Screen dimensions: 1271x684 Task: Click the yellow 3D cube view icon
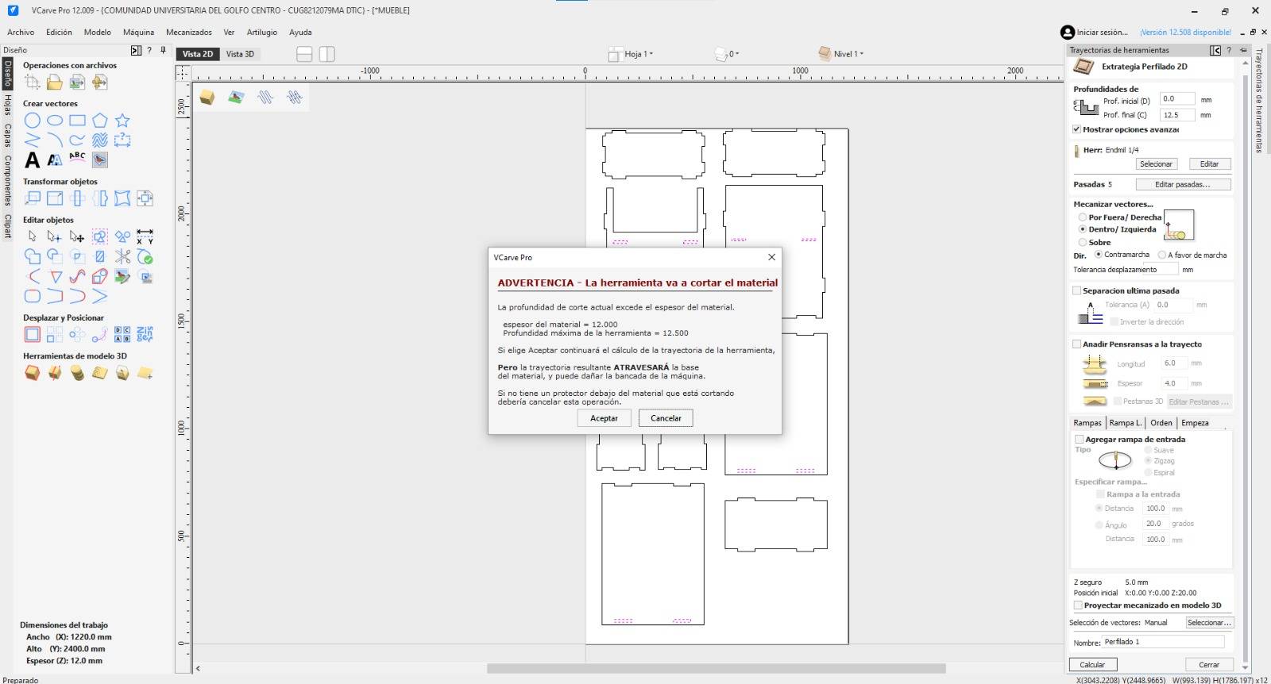[x=207, y=97]
